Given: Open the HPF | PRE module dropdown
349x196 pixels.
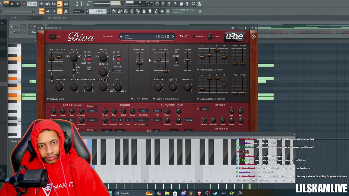Looking at the screenshot, I should tap(139, 99).
